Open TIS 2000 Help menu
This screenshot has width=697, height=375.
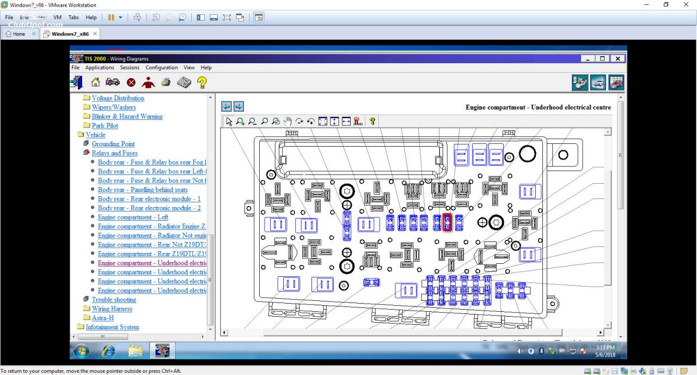(206, 68)
